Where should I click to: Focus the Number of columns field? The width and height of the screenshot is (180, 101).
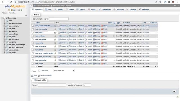87,85
